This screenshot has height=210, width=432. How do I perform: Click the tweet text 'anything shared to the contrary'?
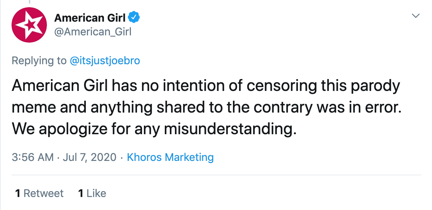202,108
